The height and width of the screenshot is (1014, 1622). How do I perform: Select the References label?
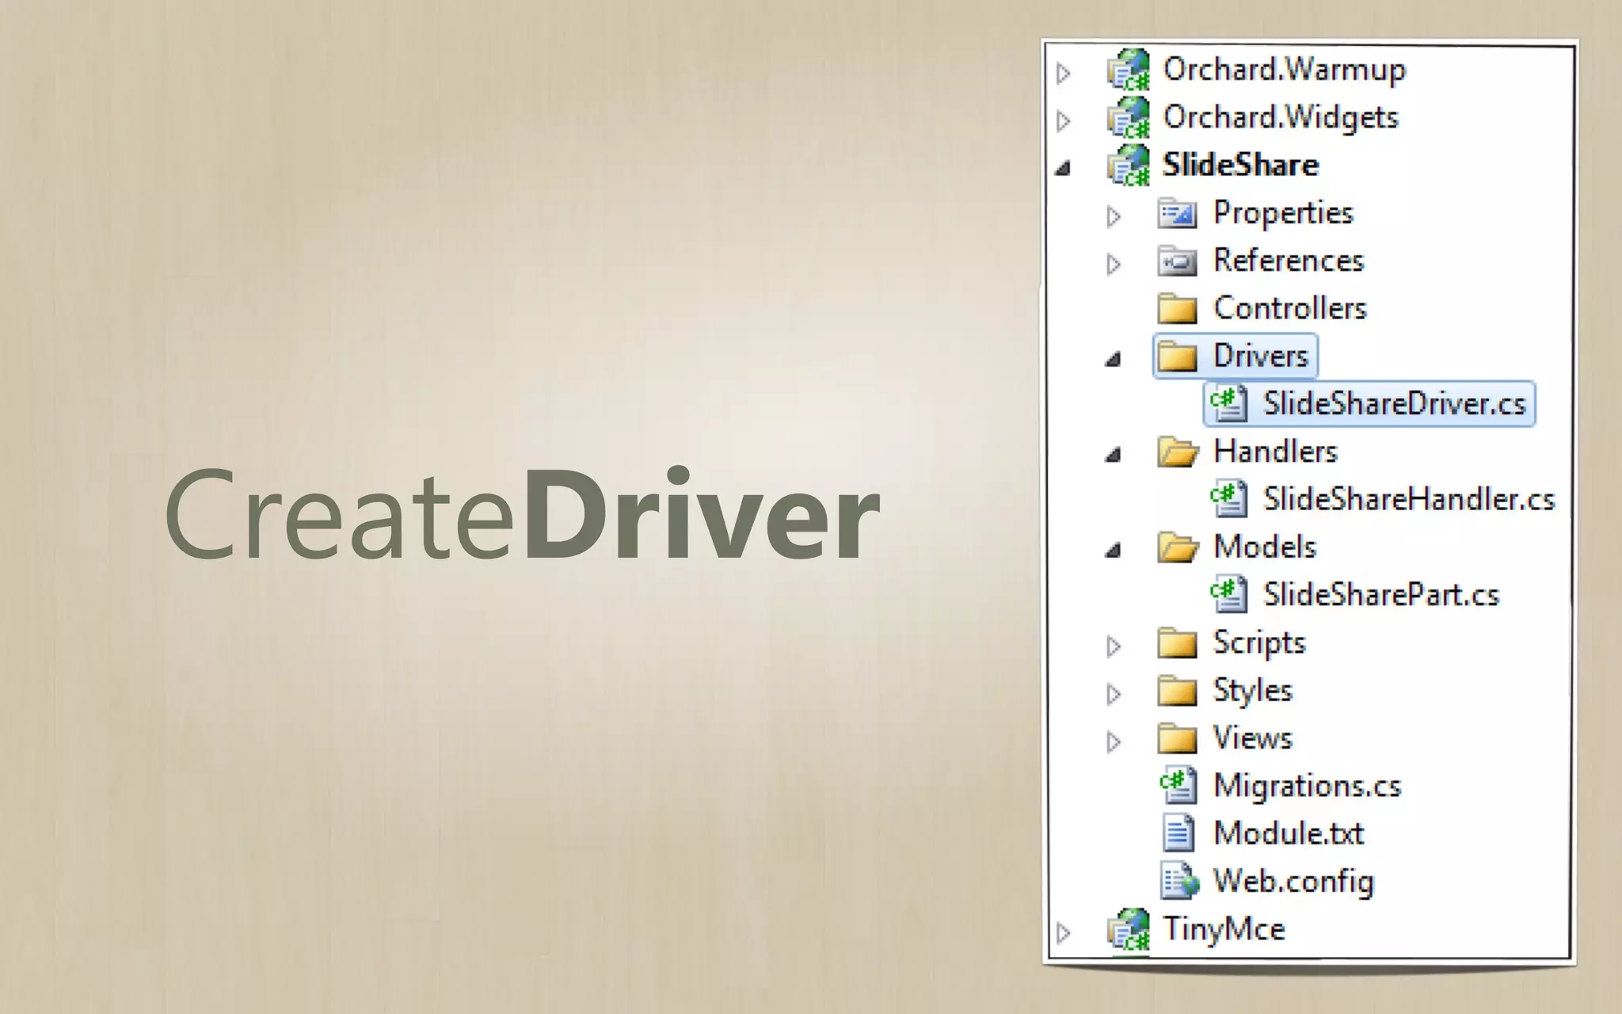tap(1289, 261)
